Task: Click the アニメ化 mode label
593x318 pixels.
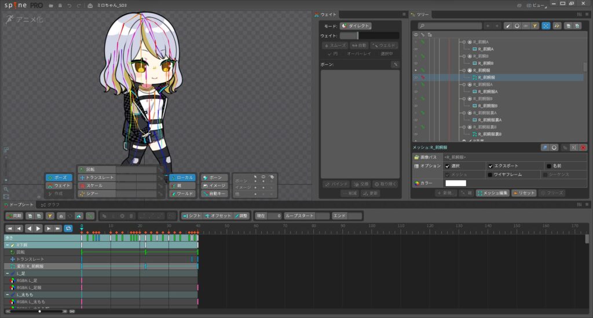Action: click(24, 19)
